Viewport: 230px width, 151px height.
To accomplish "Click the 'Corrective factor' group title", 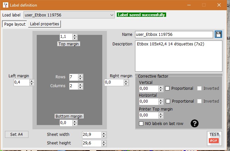I will tap(153, 76).
